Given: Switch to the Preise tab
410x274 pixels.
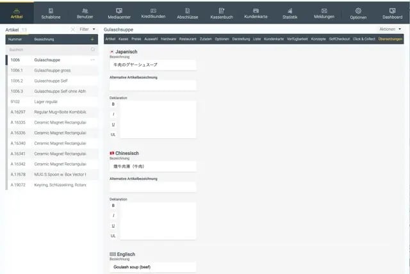Looking at the screenshot, I should click(136, 39).
